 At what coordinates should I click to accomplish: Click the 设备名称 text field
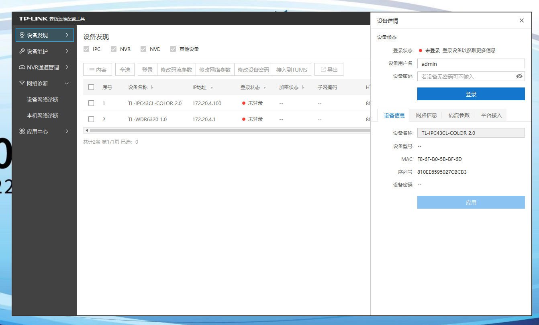click(471, 133)
